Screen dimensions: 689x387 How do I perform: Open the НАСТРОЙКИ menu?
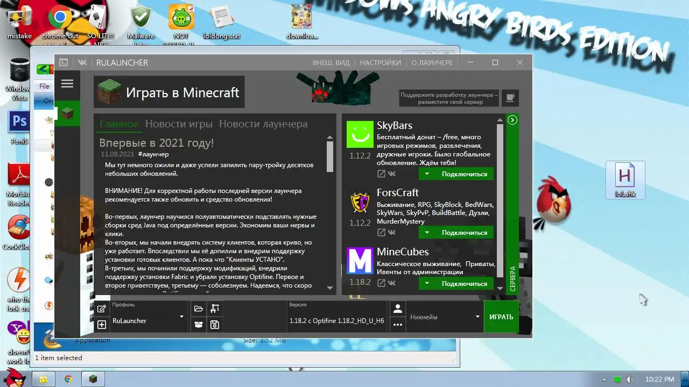(381, 62)
